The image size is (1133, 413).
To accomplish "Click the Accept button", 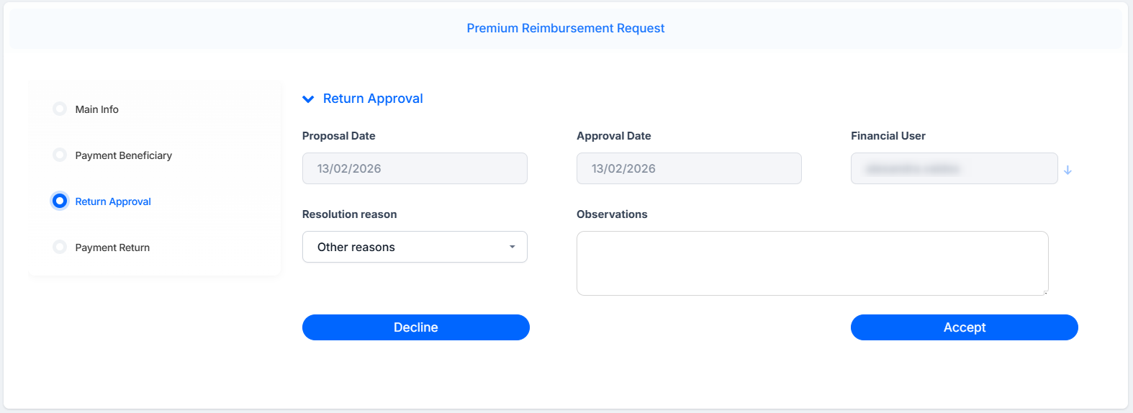I will click(965, 327).
